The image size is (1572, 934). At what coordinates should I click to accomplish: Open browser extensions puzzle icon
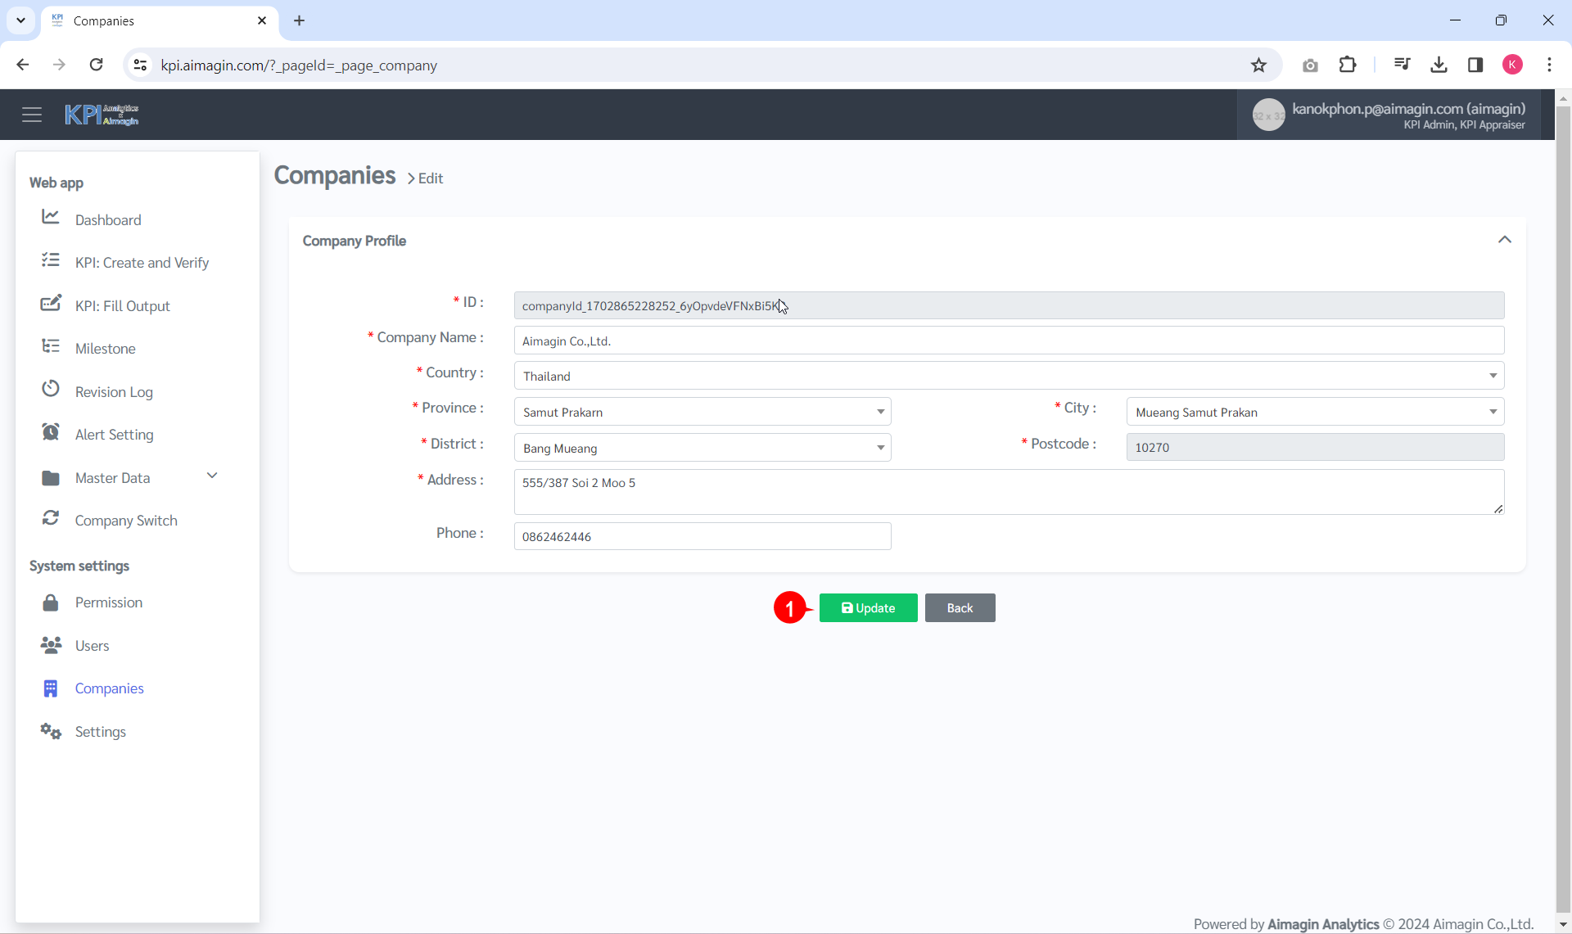coord(1348,65)
